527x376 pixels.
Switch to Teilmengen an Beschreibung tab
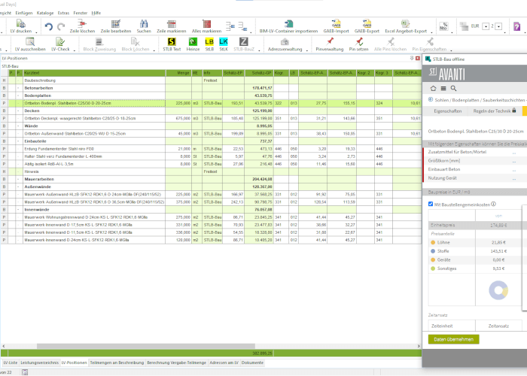click(117, 362)
